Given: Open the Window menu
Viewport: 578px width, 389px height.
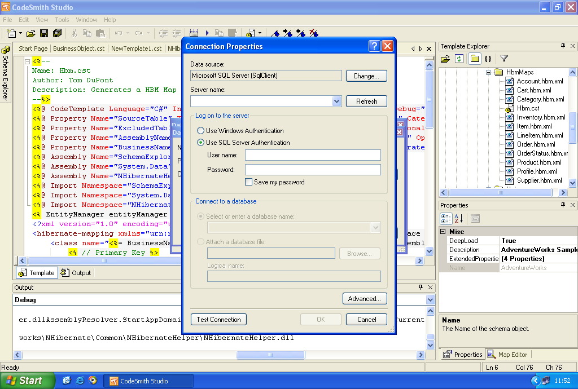Looking at the screenshot, I should click(x=86, y=20).
